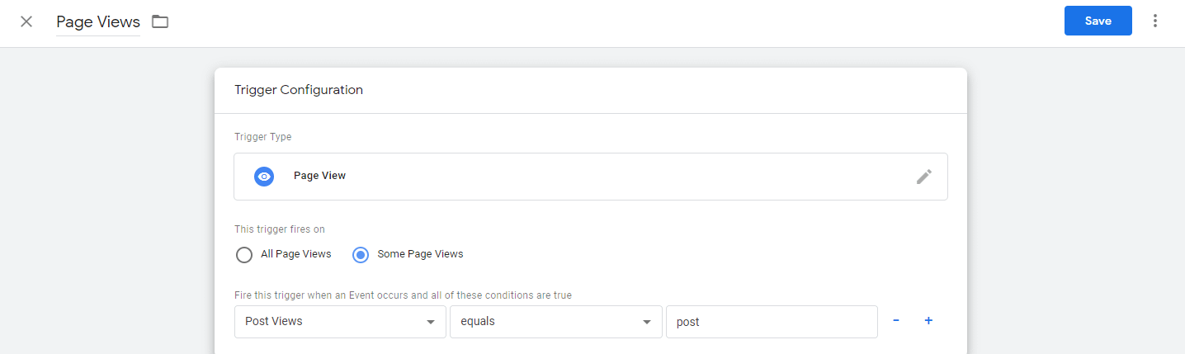The width and height of the screenshot is (1185, 354).
Task: Remove condition with the minus icon
Action: click(896, 321)
